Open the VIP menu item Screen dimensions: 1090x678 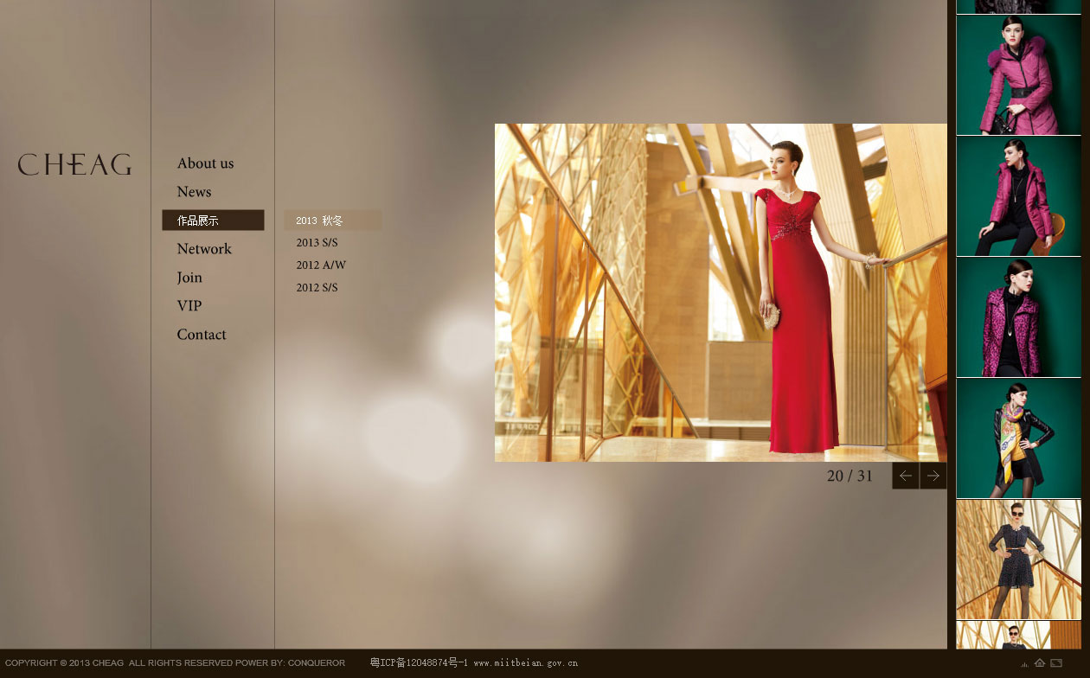(x=189, y=306)
